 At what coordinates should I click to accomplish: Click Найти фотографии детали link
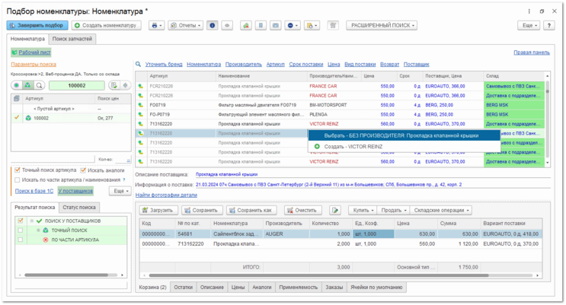pos(166,195)
